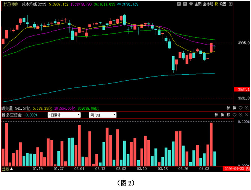Viewport: 251px width, 190px height.
Task: Click 参 in the 多空资金 panel header
Action: [x=216, y=115]
